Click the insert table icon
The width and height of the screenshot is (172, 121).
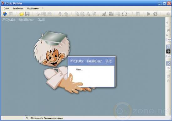pyautogui.click(x=118, y=14)
